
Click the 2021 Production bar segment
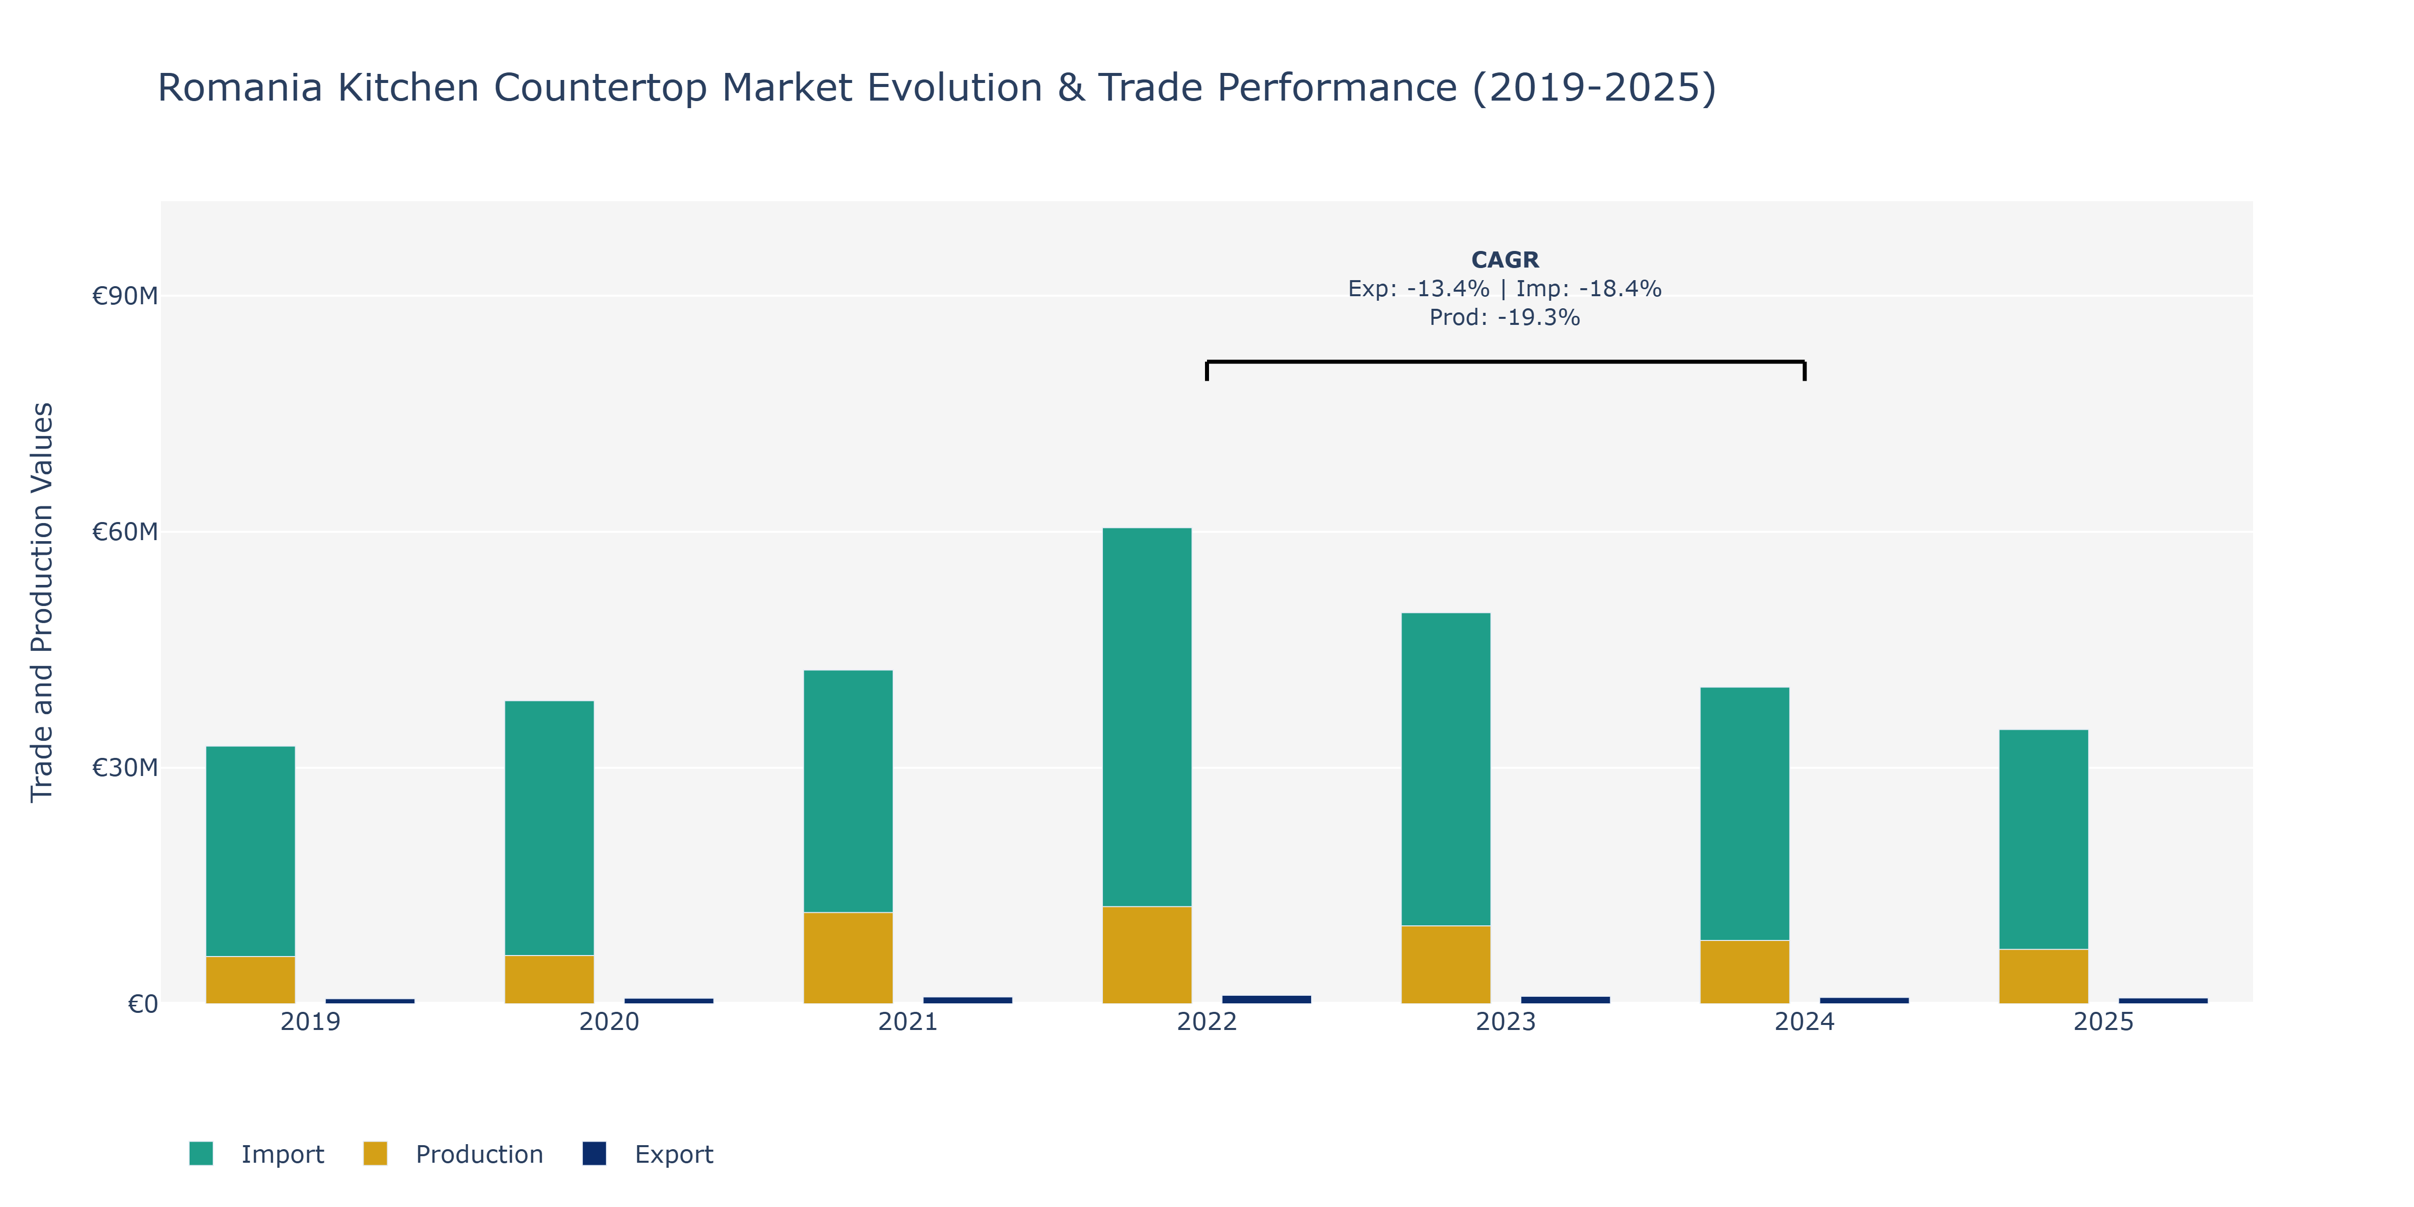point(848,958)
